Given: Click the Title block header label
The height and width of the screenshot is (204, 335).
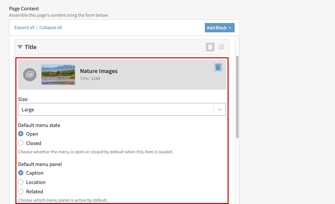Looking at the screenshot, I should coord(30,47).
